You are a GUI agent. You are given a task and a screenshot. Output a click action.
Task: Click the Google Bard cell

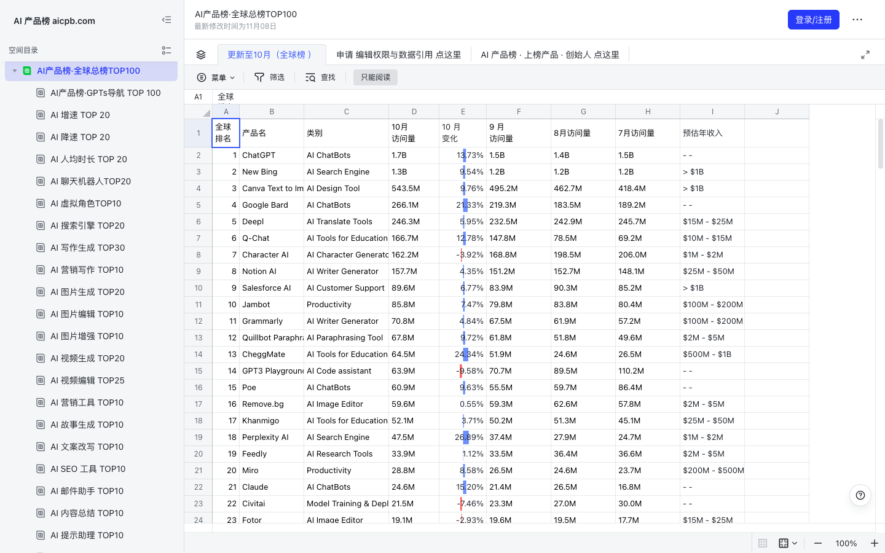(272, 205)
